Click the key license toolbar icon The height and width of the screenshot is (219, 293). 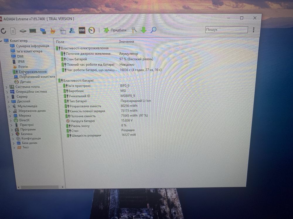tap(134, 30)
